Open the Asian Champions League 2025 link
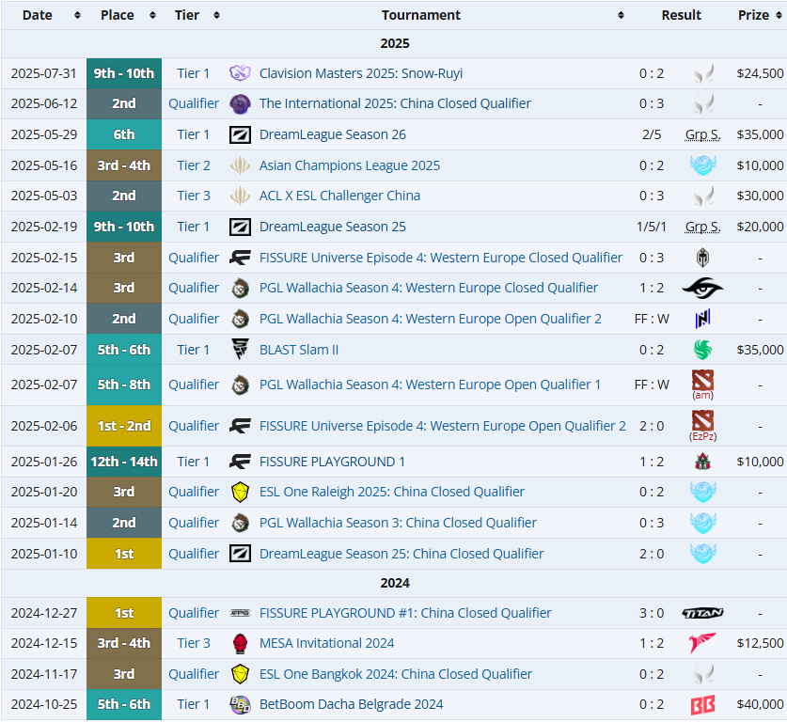 [349, 165]
